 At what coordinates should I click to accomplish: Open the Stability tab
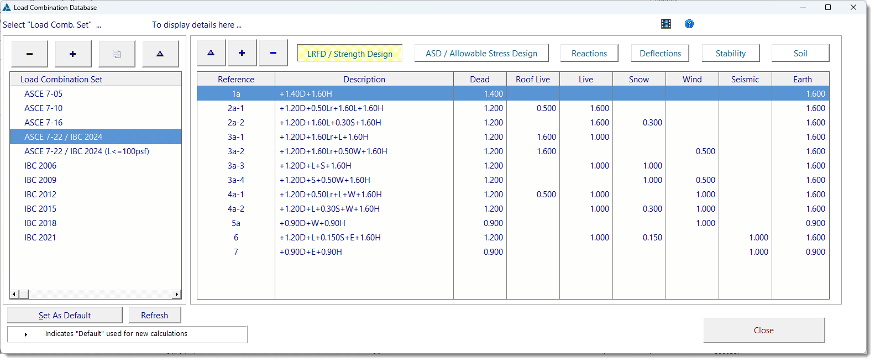point(731,53)
